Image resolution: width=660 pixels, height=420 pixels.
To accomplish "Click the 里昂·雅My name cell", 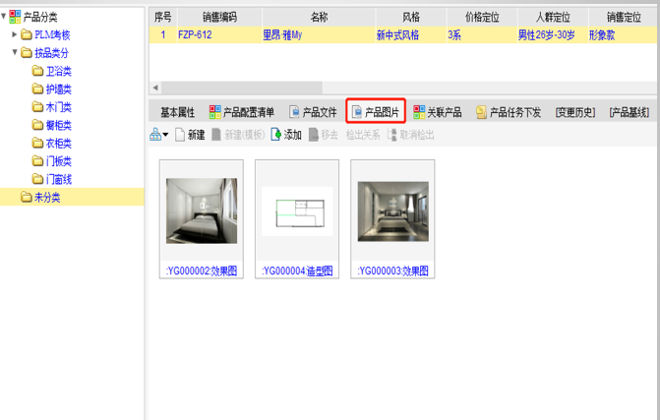I will point(319,35).
